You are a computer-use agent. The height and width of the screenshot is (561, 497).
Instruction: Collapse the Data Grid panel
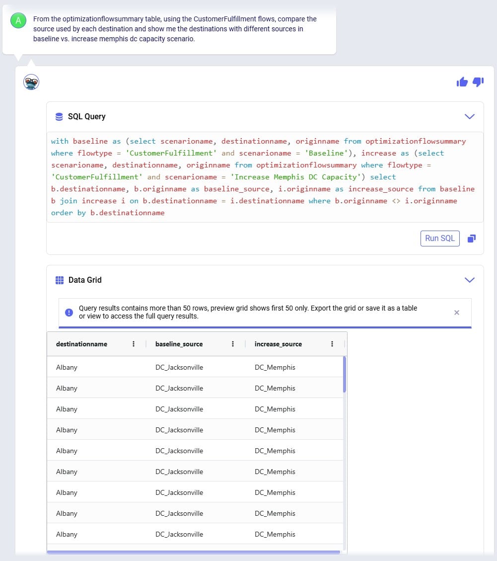point(470,280)
